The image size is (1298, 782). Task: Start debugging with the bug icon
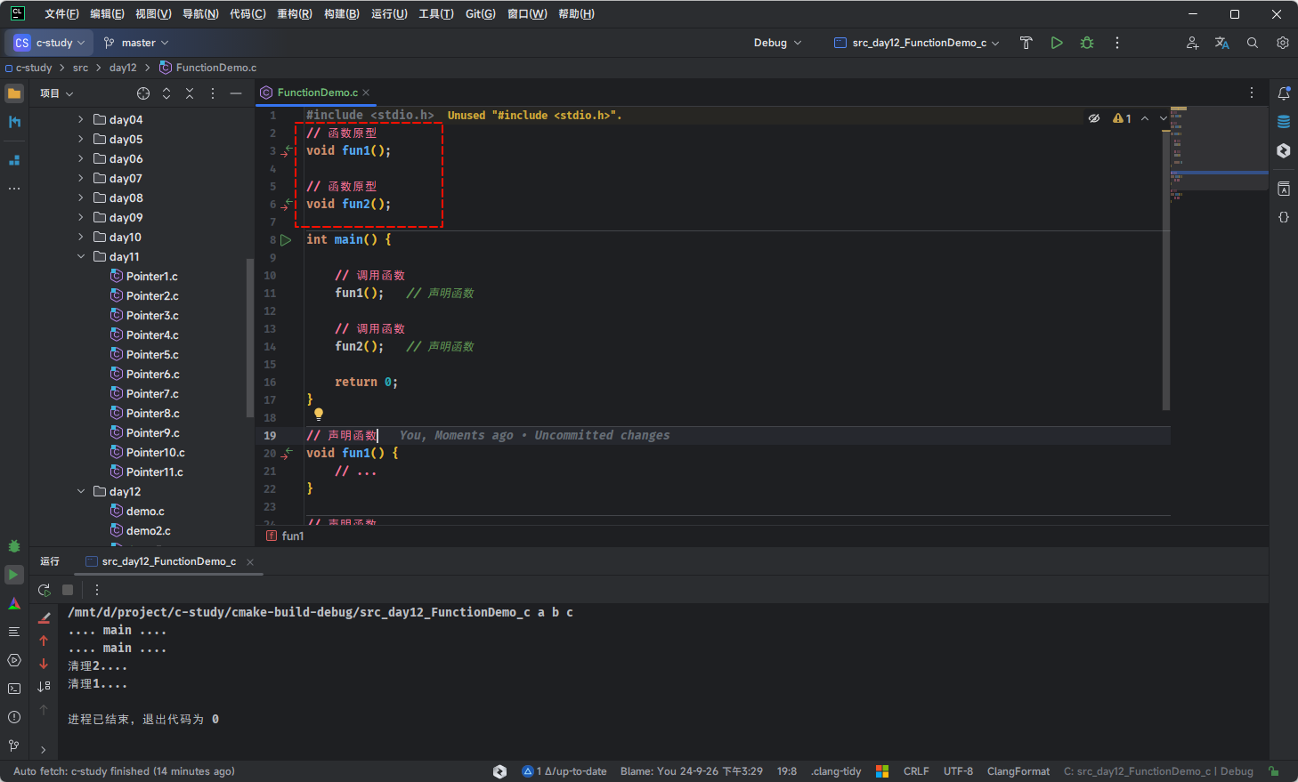[1087, 43]
